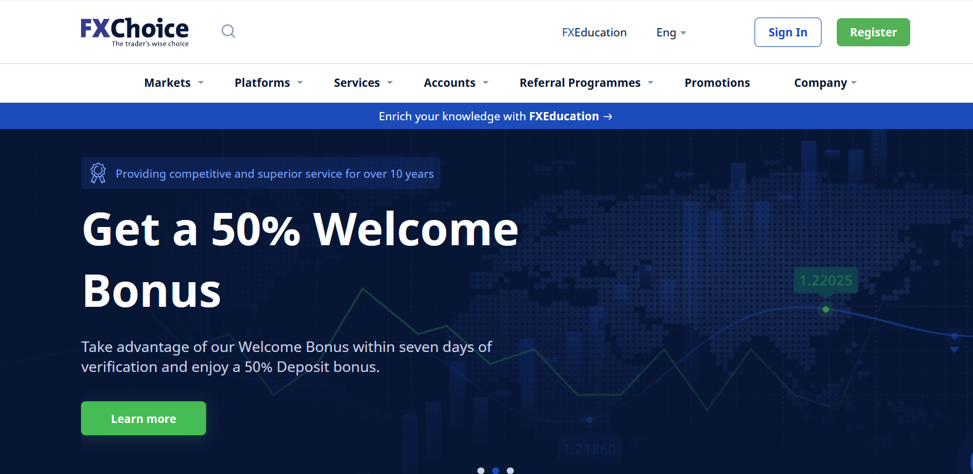Expand Referral Programmes menu
Viewport: 973px width, 474px height.
(586, 83)
